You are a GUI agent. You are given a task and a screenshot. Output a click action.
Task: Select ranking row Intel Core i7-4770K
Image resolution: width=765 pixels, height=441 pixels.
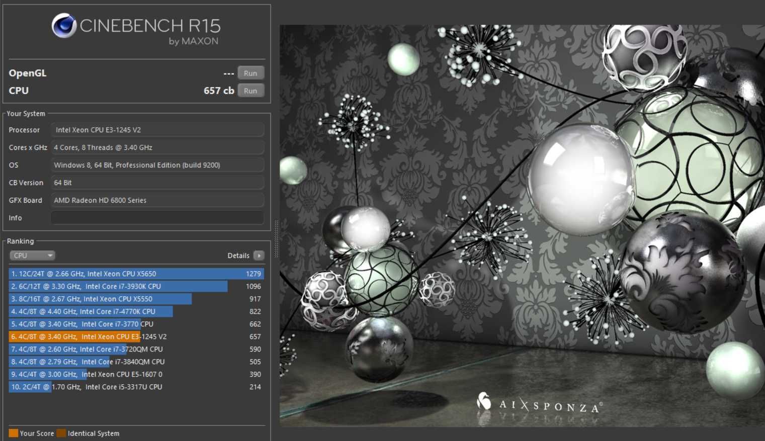pos(136,311)
